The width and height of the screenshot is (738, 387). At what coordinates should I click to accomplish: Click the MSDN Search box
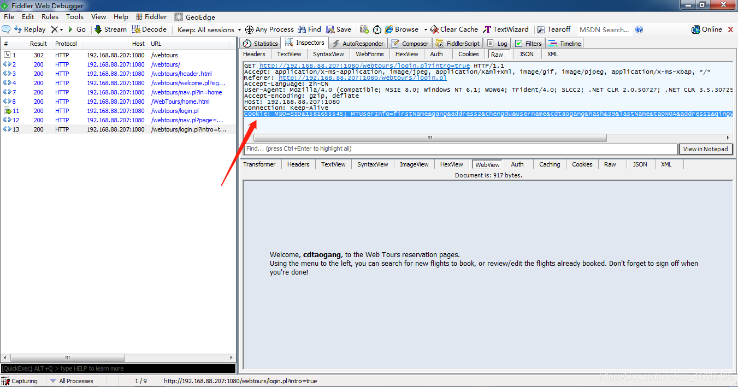(604, 29)
